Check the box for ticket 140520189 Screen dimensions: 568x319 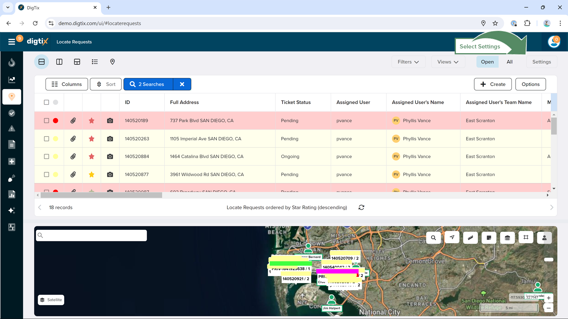(x=46, y=121)
